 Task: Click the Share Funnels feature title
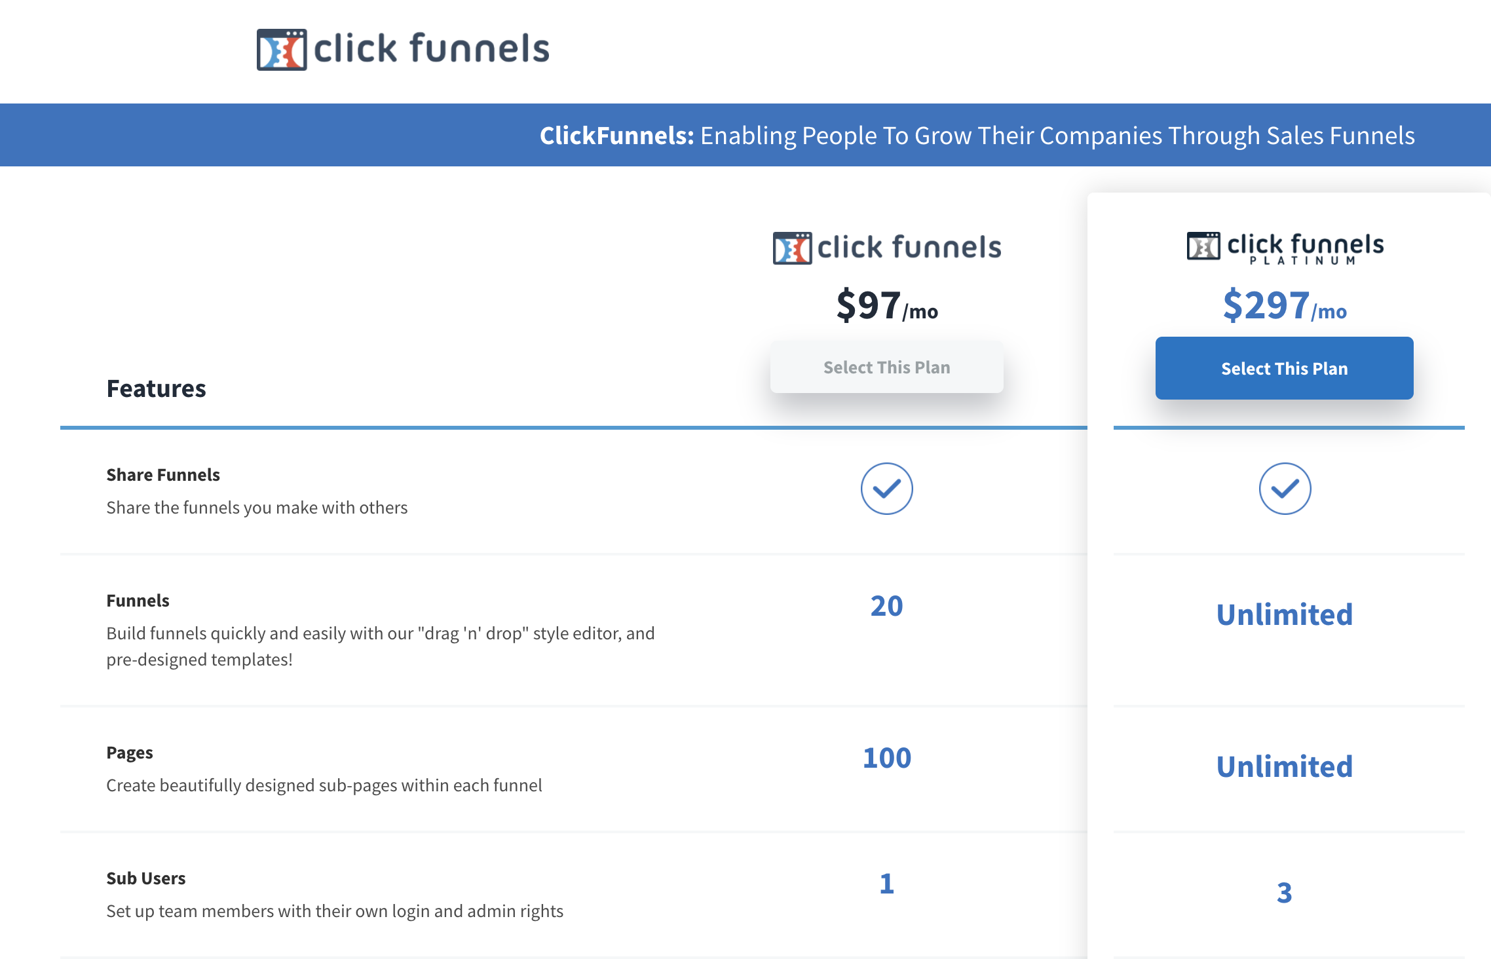pyautogui.click(x=163, y=475)
